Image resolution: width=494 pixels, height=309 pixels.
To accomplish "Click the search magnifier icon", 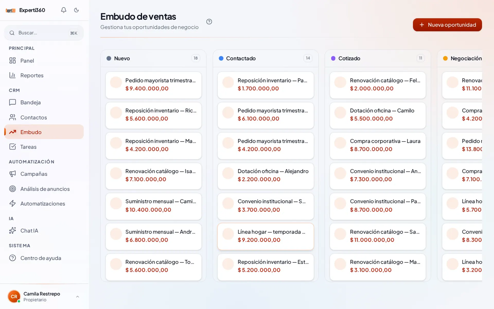I will pyautogui.click(x=12, y=33).
